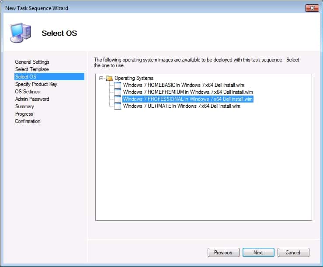The width and height of the screenshot is (323, 267).
Task: Open the Confirmation step
Action: click(28, 121)
